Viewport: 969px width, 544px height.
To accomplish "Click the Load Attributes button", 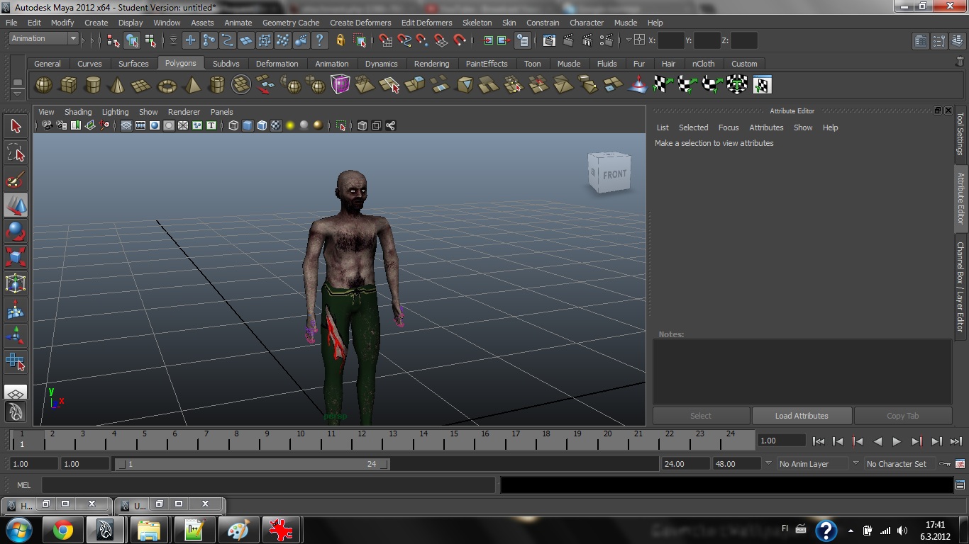I will 801,416.
